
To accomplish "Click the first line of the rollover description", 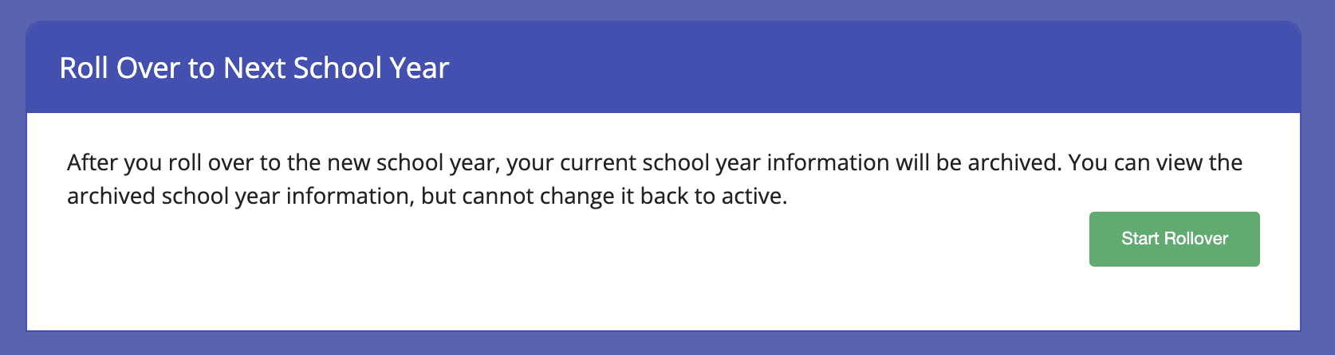I will [654, 163].
